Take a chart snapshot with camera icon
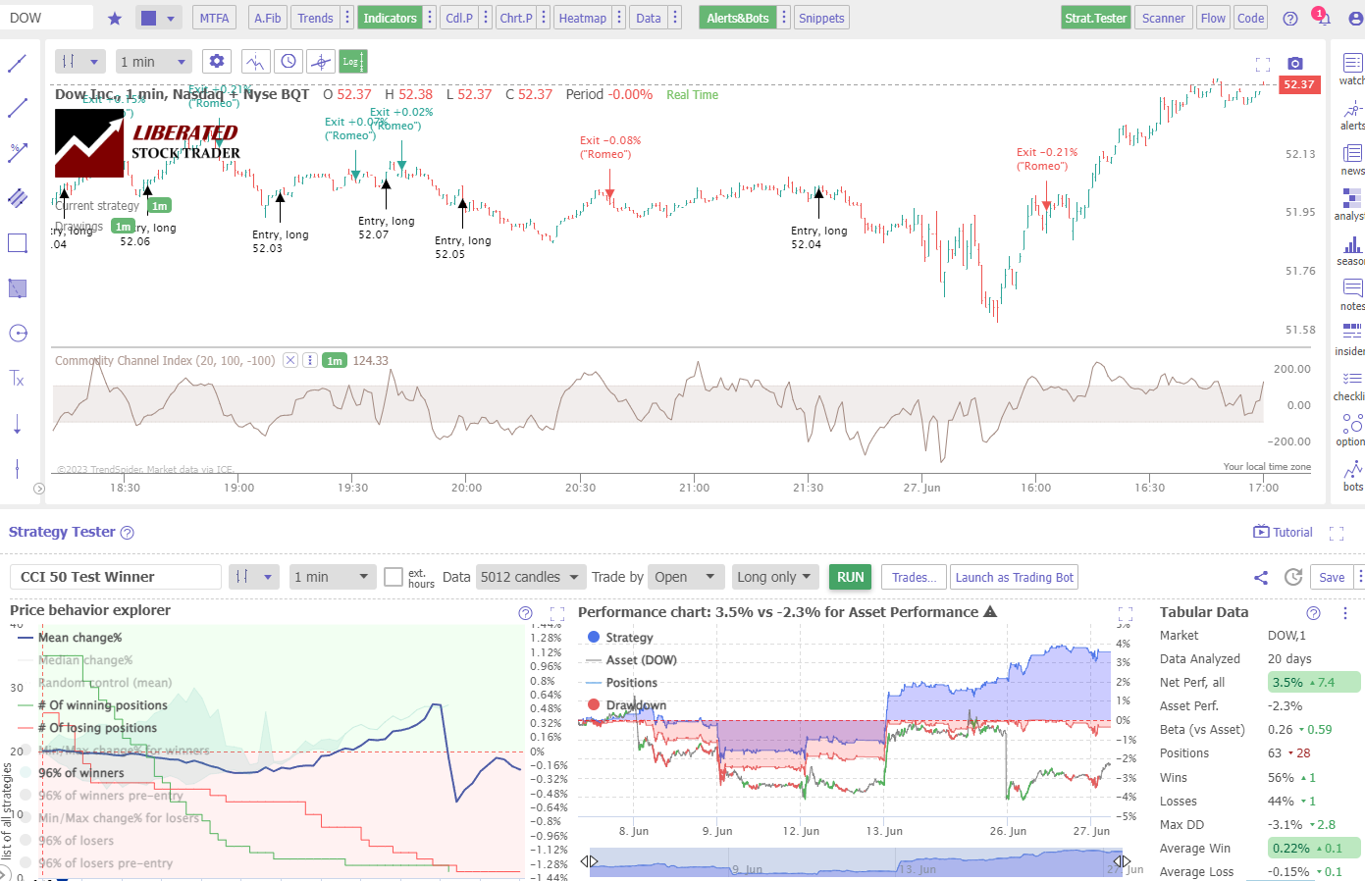1365x881 pixels. pos(1294,62)
